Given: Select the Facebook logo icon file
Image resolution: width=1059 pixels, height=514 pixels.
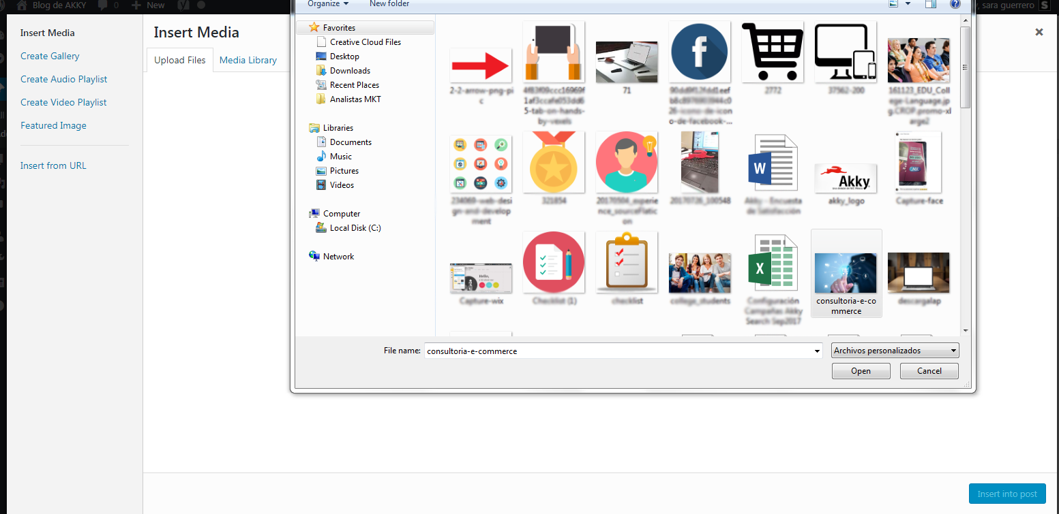Looking at the screenshot, I should [x=699, y=52].
